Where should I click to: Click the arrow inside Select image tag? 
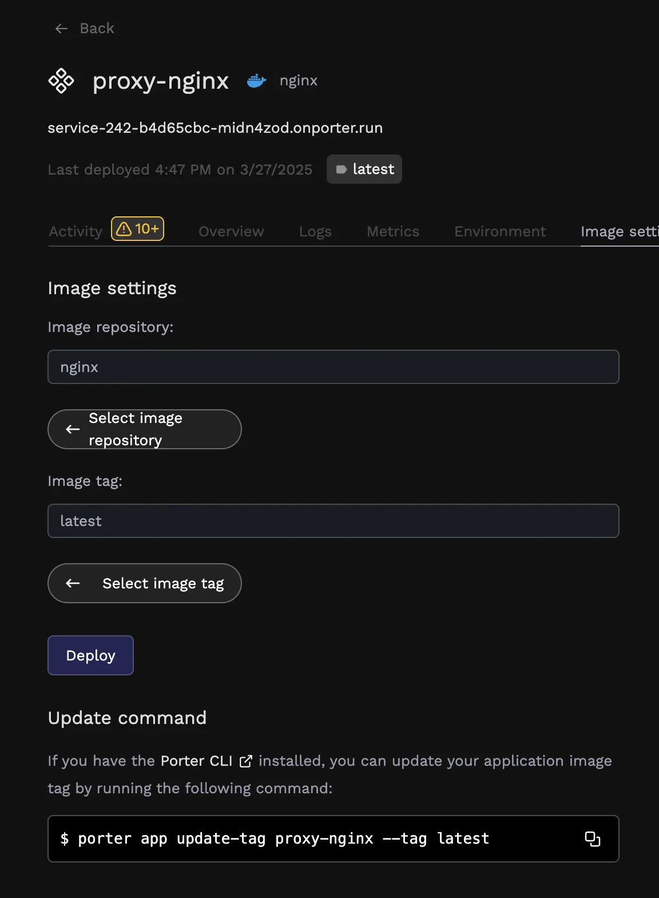(x=72, y=583)
